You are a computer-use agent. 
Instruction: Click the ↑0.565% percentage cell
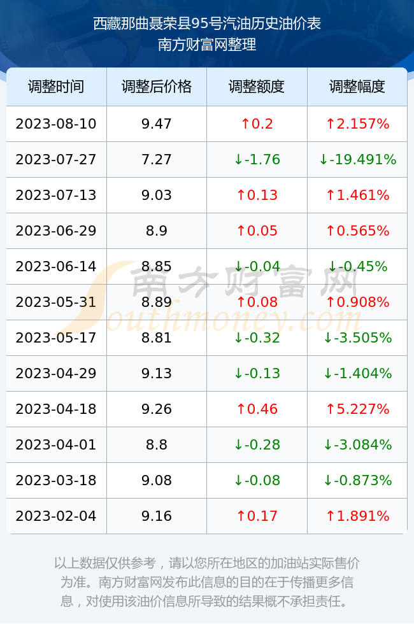tap(357, 230)
